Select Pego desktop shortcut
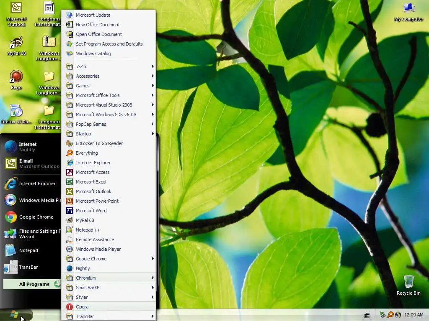The image size is (429, 321). pos(16,80)
